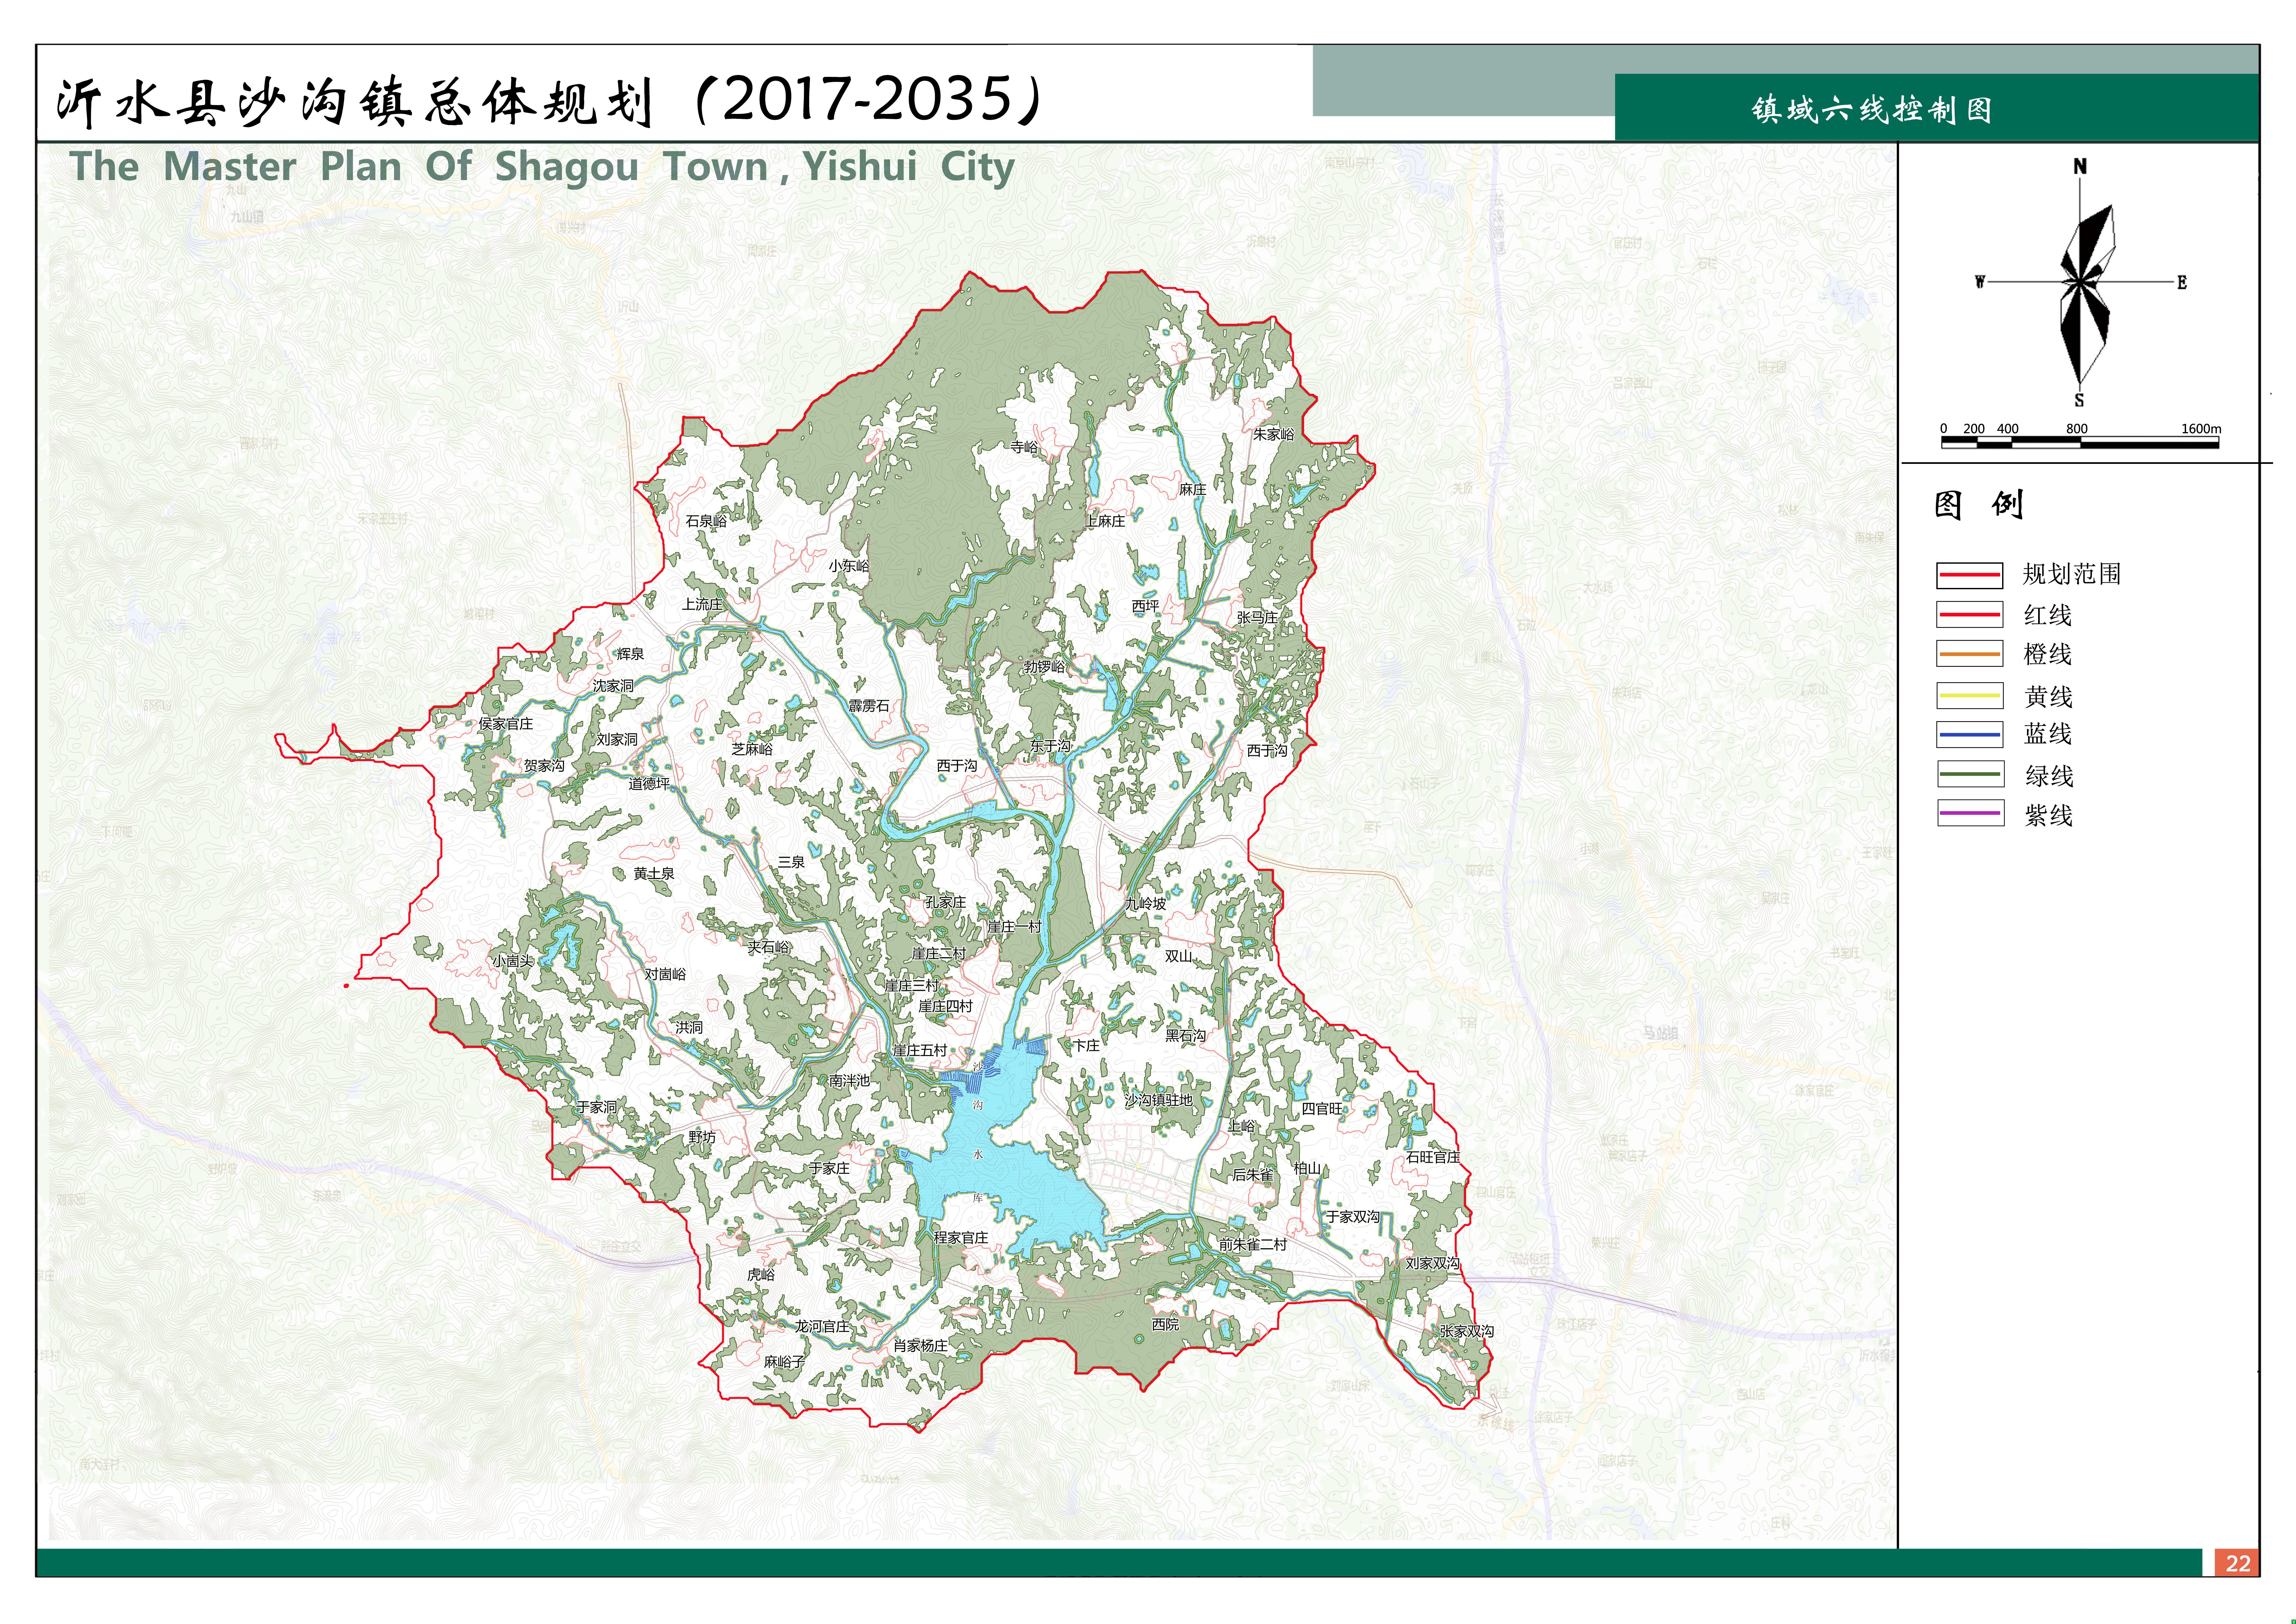The width and height of the screenshot is (2296, 1624).
Task: Click the 刘家洞 village label
Action: (617, 739)
